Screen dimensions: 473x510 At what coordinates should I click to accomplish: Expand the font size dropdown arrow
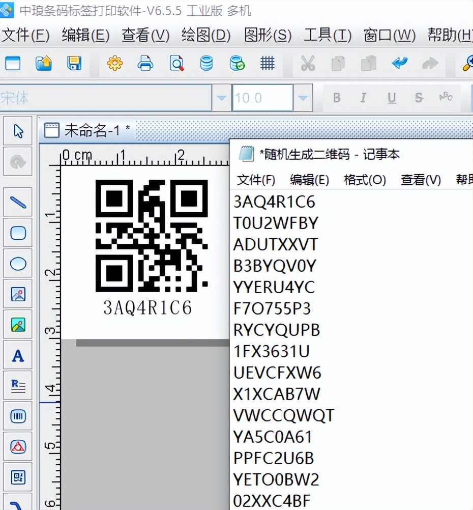click(303, 98)
